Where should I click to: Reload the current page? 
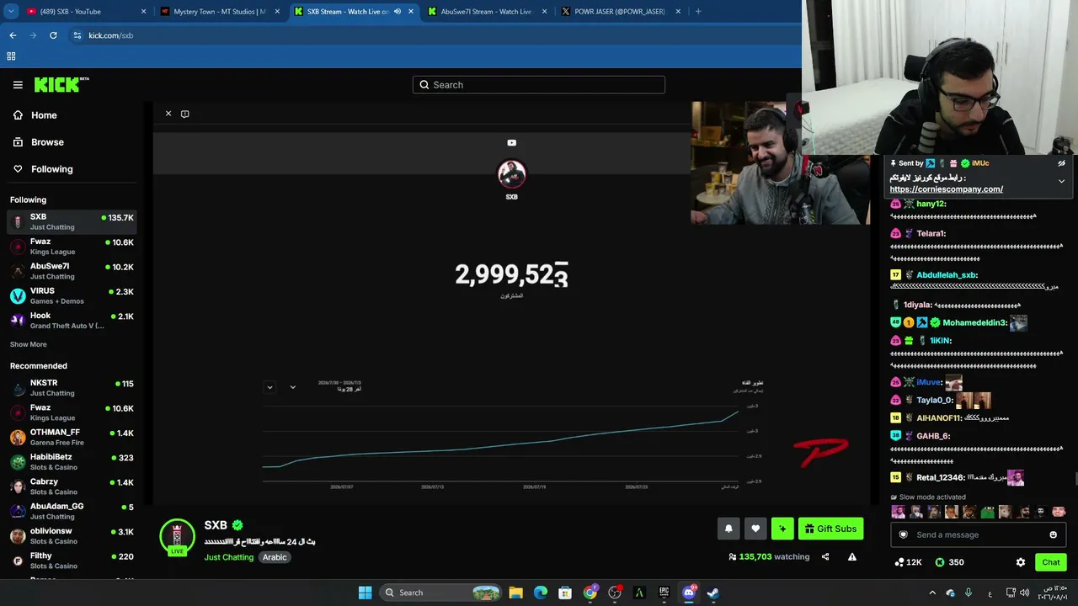point(53,35)
